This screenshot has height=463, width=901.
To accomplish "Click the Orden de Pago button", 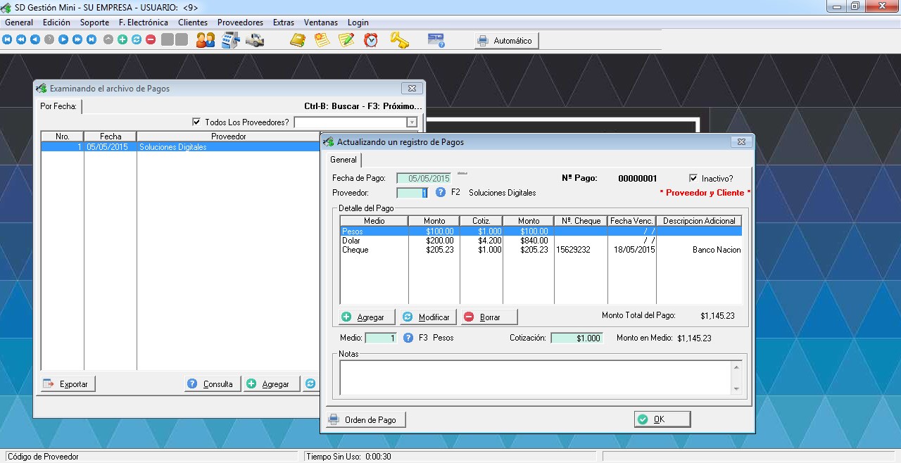I will click(x=365, y=420).
